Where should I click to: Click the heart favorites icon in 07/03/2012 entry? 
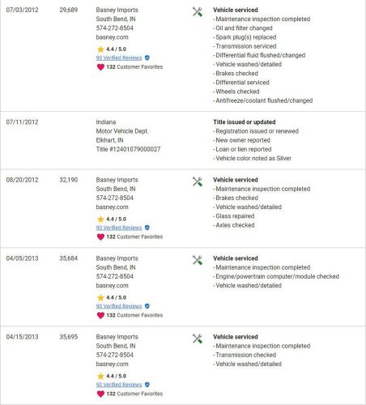(x=100, y=67)
